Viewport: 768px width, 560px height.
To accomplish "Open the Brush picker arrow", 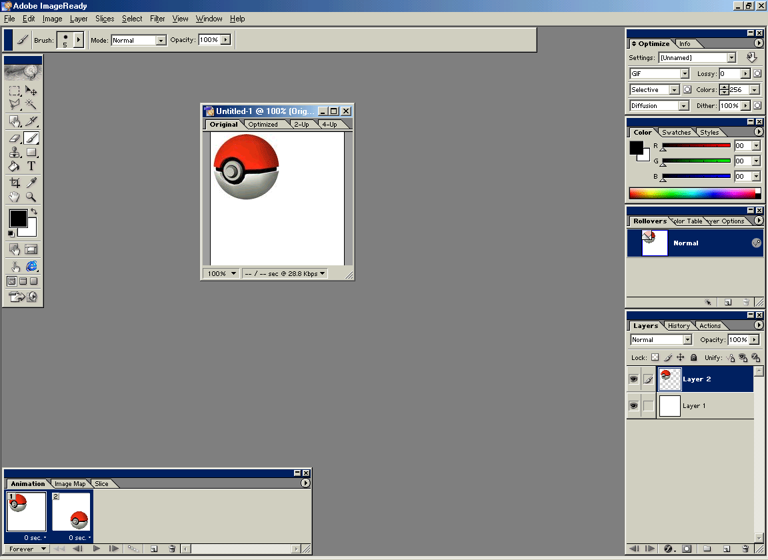I will [x=79, y=40].
